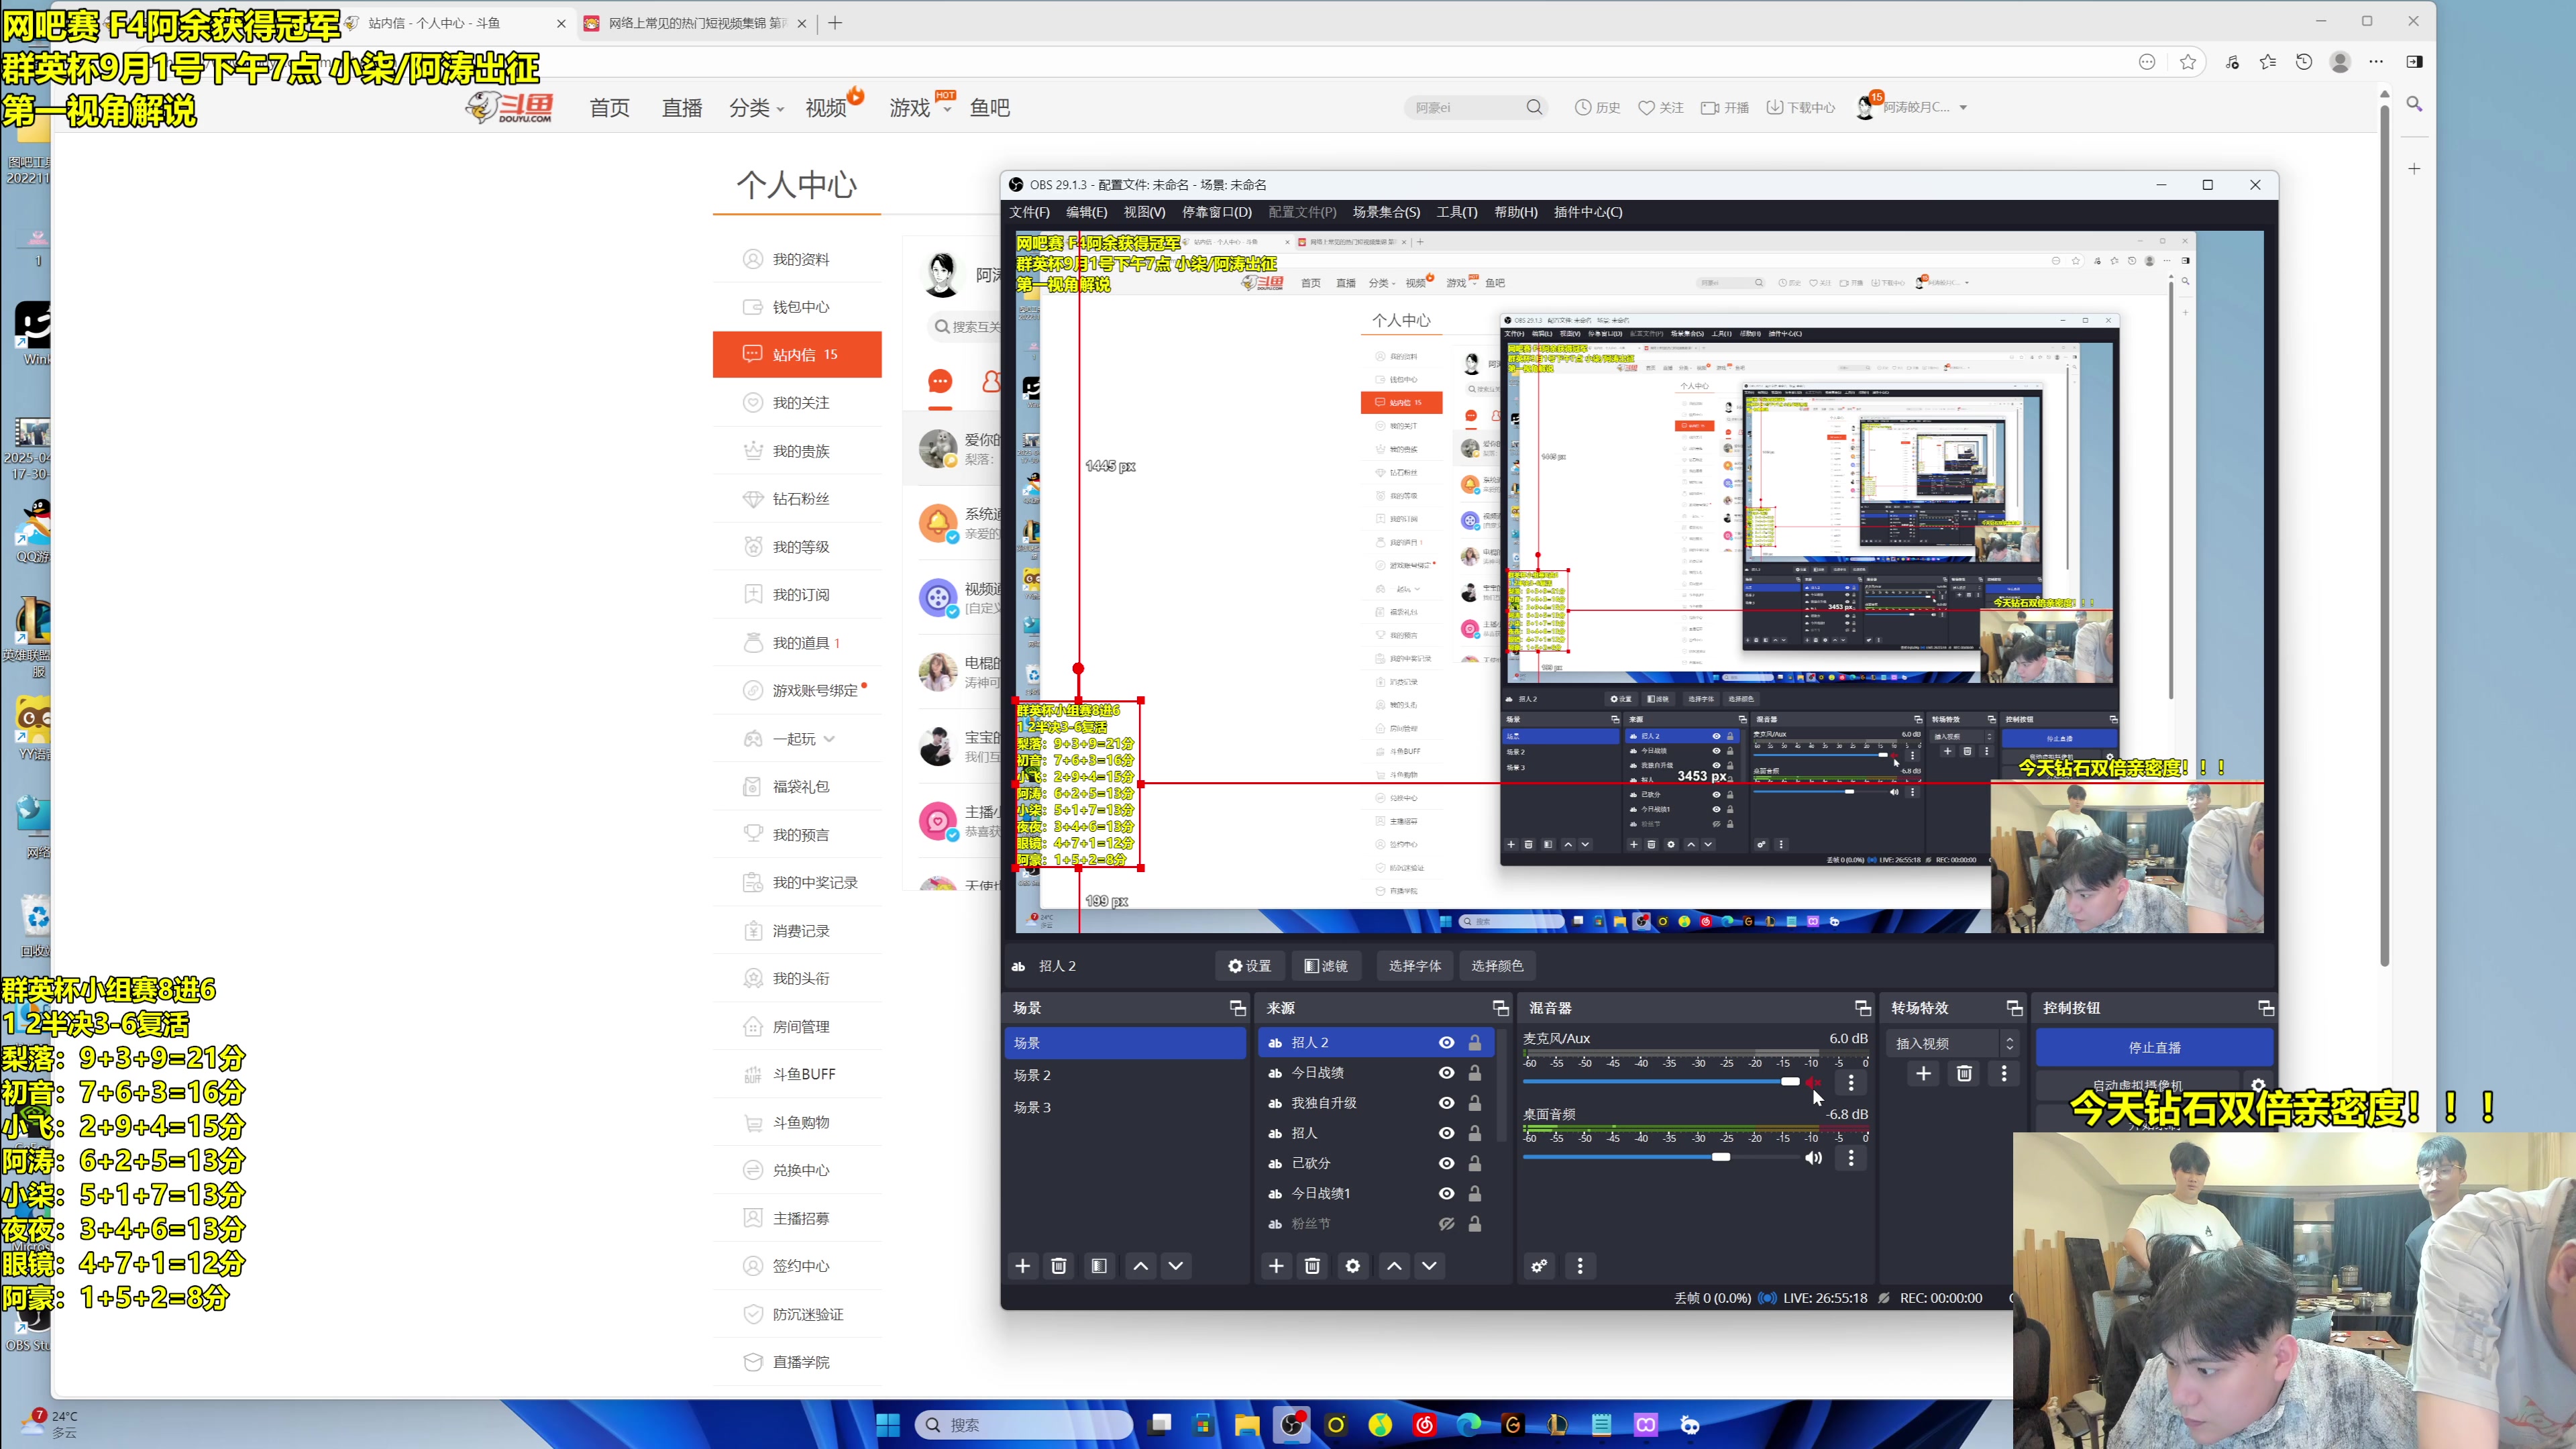Open the 场景集合(S) menu in OBS

[1386, 212]
